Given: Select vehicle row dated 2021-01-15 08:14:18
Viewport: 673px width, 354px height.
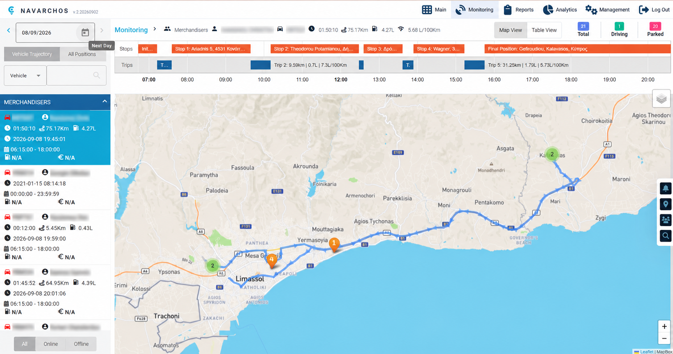Looking at the screenshot, I should (x=55, y=188).
